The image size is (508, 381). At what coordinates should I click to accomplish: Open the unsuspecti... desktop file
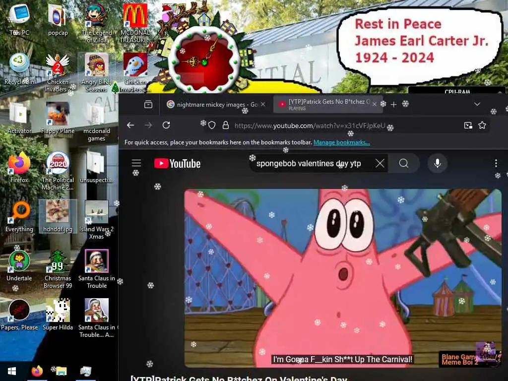click(x=97, y=167)
